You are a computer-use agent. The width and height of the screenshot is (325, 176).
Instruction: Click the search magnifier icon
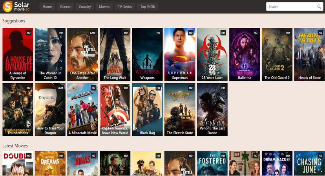(x=319, y=7)
